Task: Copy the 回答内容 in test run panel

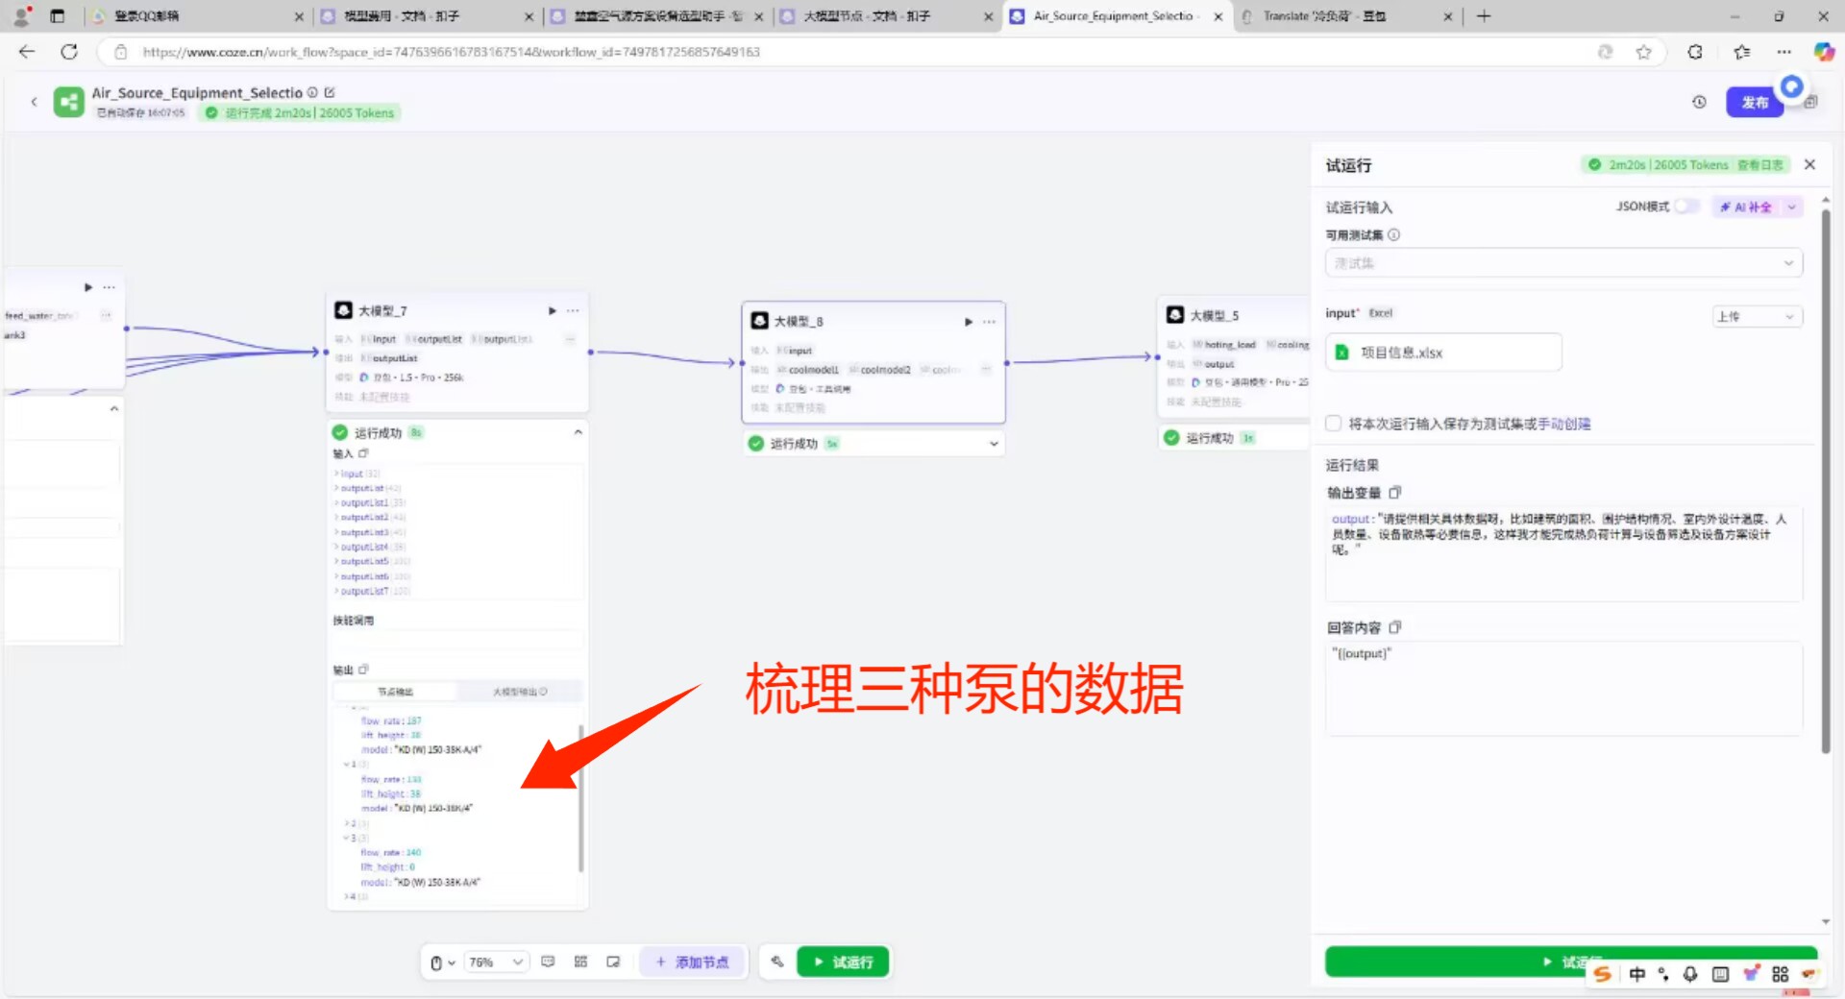Action: coord(1395,627)
